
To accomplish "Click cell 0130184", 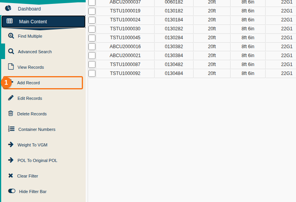I will click(174, 19).
